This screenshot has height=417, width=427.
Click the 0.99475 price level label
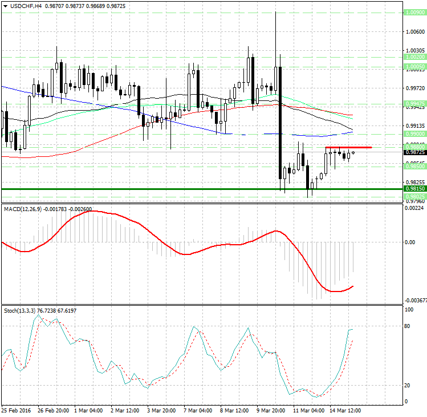[x=414, y=104]
